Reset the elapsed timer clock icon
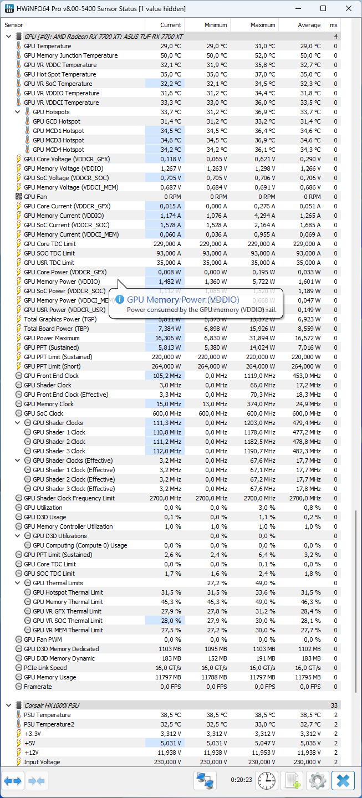The image size is (362, 798). coord(267,781)
